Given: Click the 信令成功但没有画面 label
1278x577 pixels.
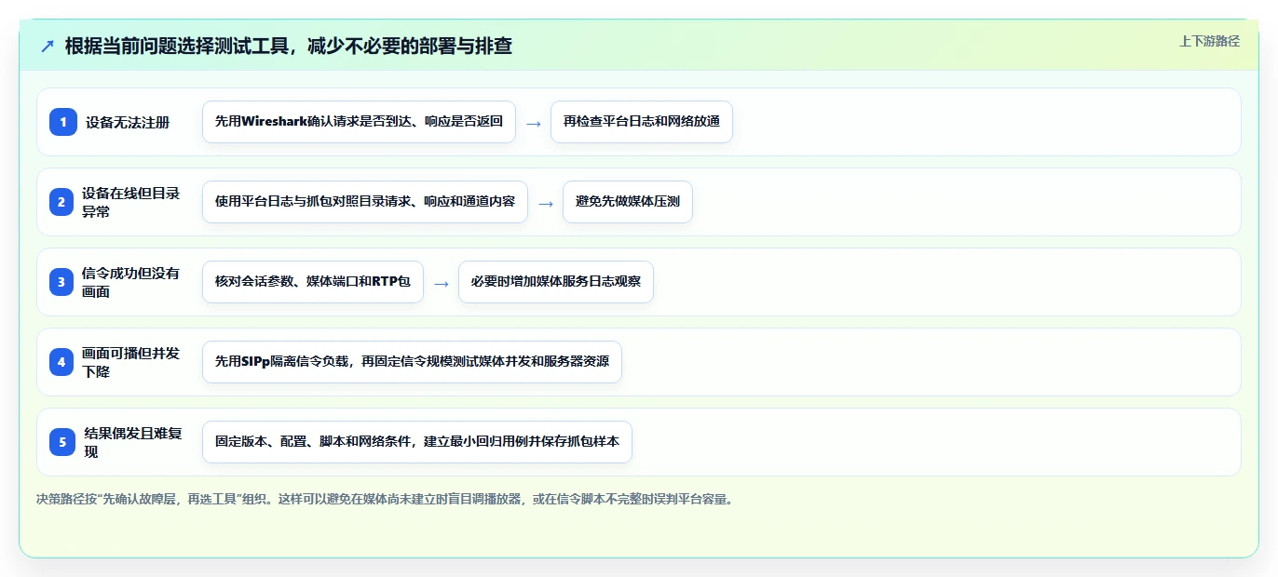Looking at the screenshot, I should pyautogui.click(x=131, y=282).
